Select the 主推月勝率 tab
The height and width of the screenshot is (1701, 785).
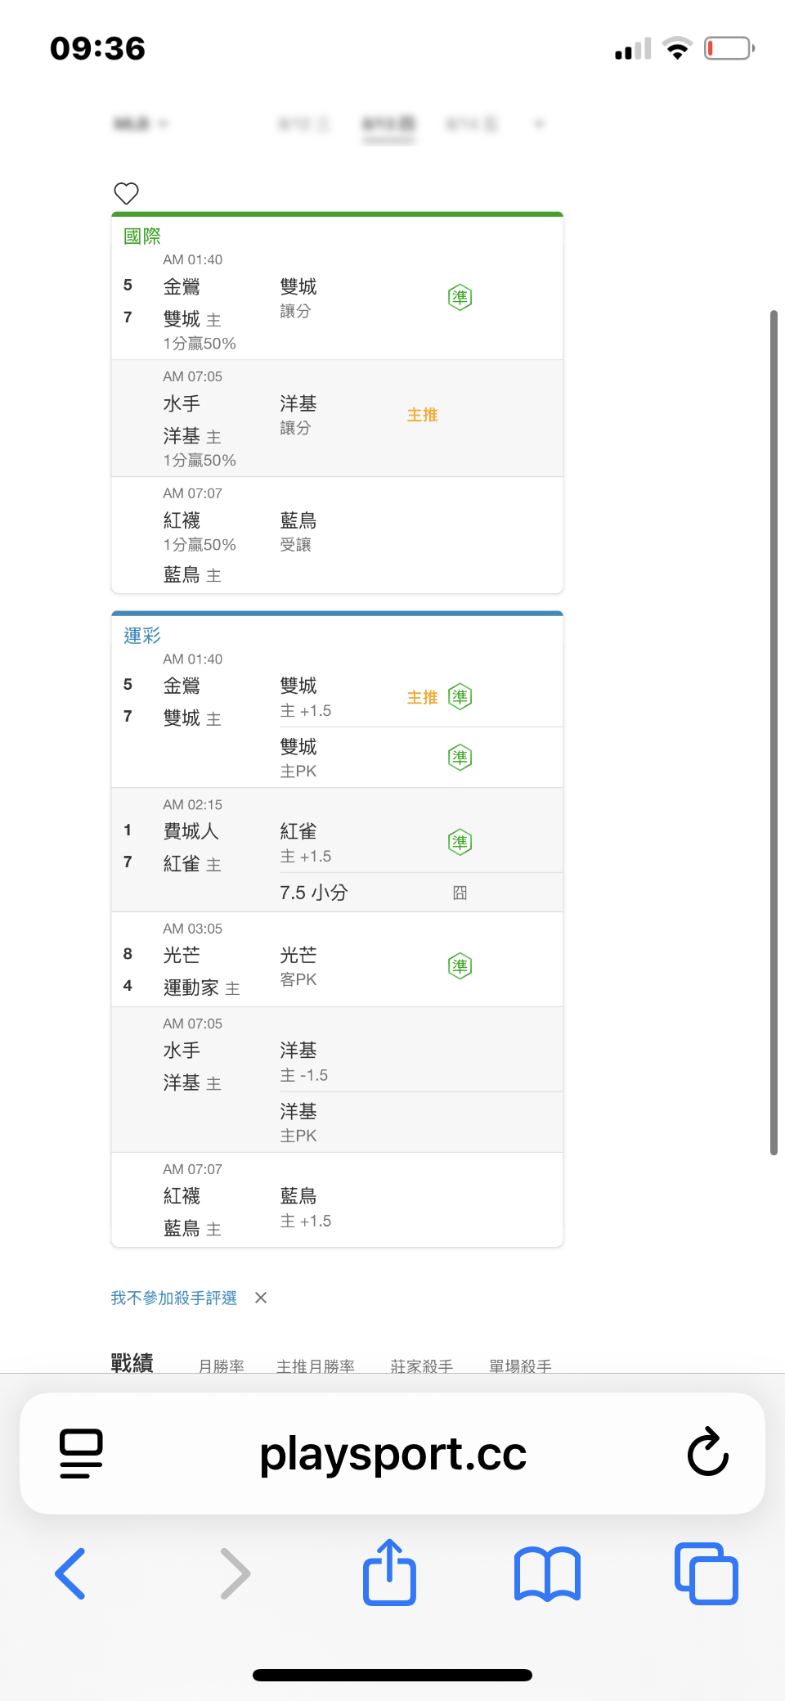(x=316, y=1366)
